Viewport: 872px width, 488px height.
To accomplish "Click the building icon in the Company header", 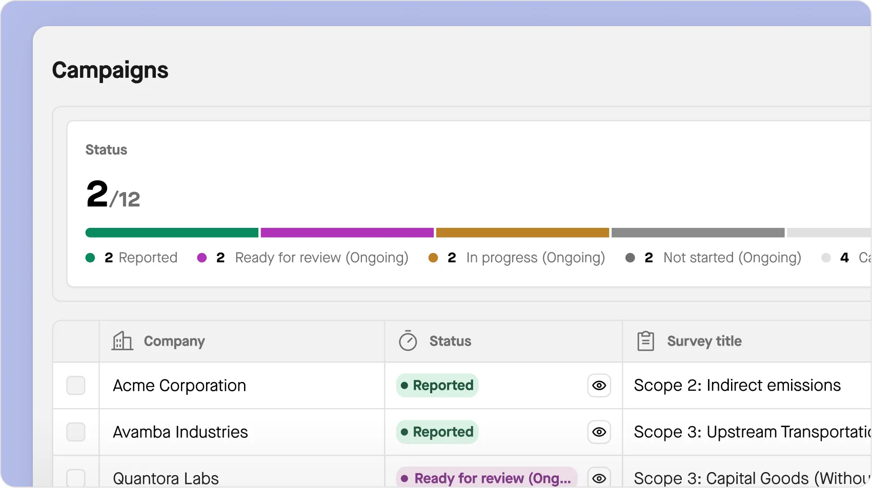I will click(x=121, y=341).
